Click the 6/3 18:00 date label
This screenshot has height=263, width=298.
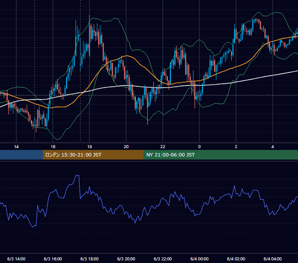pos(89,259)
